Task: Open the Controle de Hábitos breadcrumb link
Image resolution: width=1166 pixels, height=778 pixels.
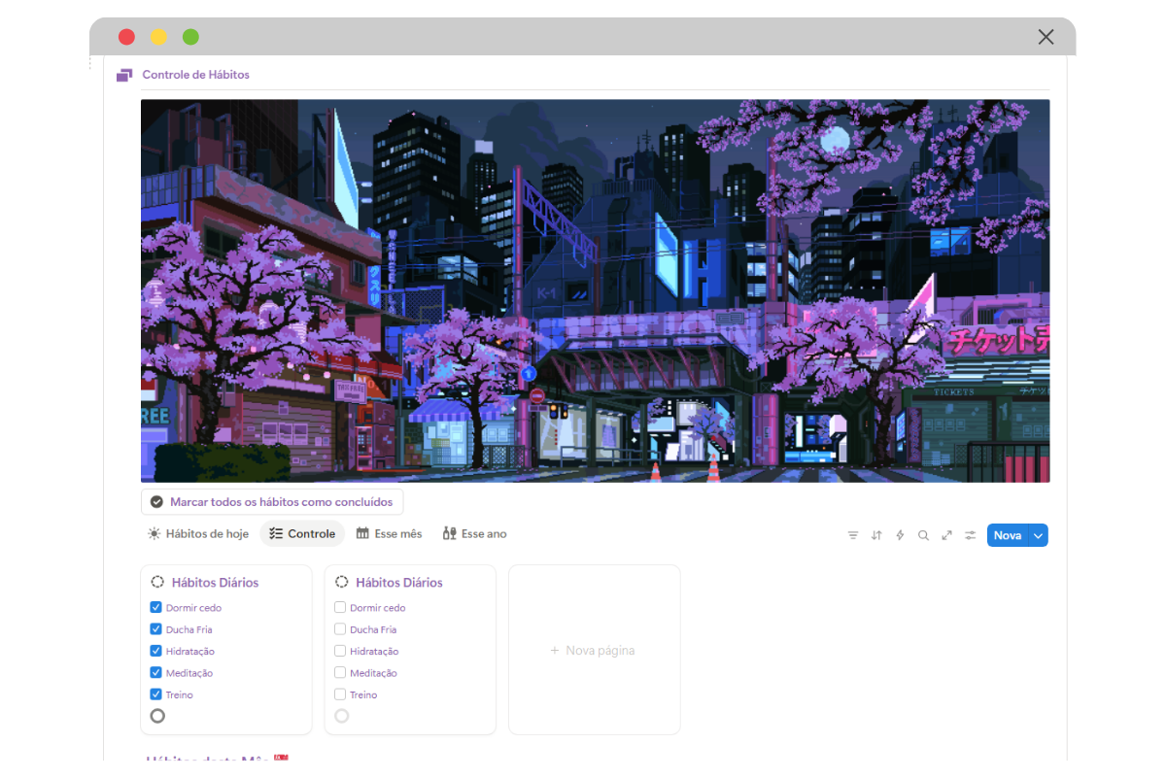Action: pyautogui.click(x=196, y=75)
